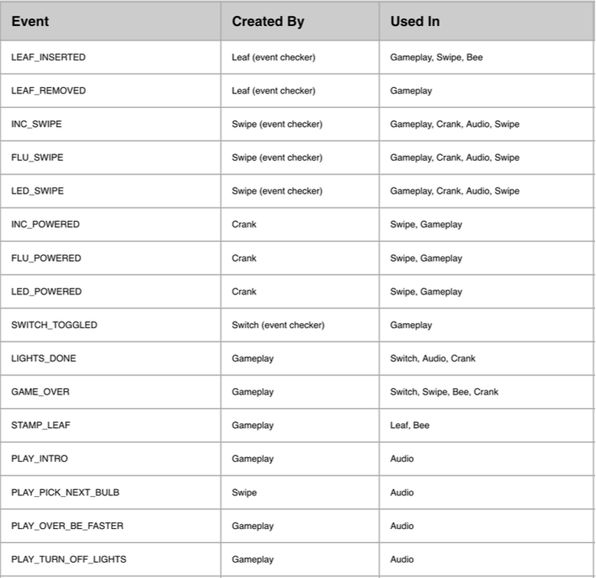Click Swipe, Gameplay in the LED_POWERED row

pos(426,292)
